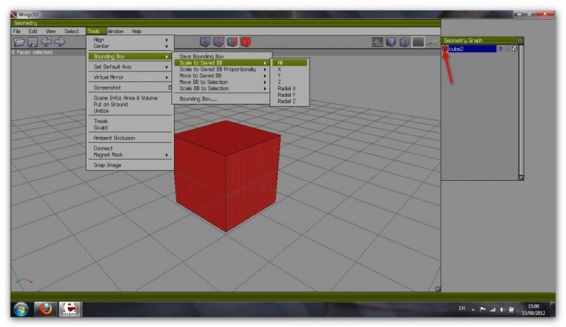Click the Save floppy disk icon
Viewport: 566px width, 327px height.
[32, 42]
